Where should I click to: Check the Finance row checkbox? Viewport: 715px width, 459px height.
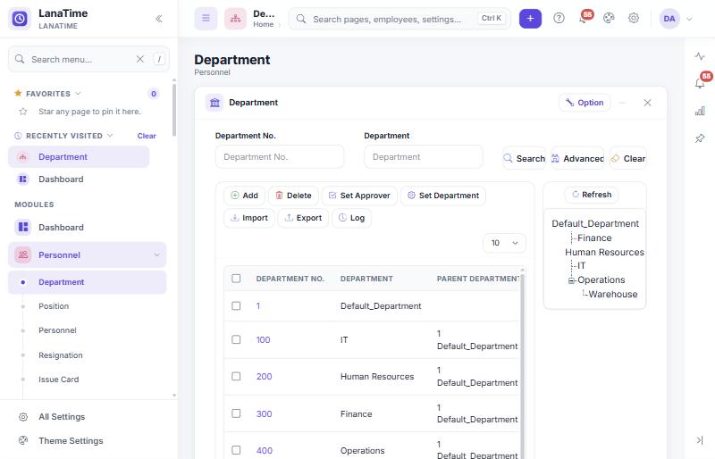236,413
